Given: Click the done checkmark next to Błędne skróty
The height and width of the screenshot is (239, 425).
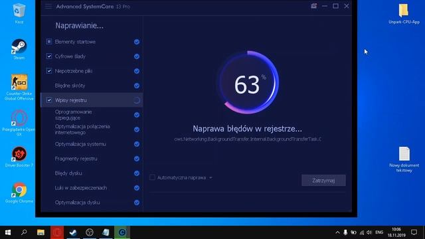Looking at the screenshot, I should click(137, 86).
